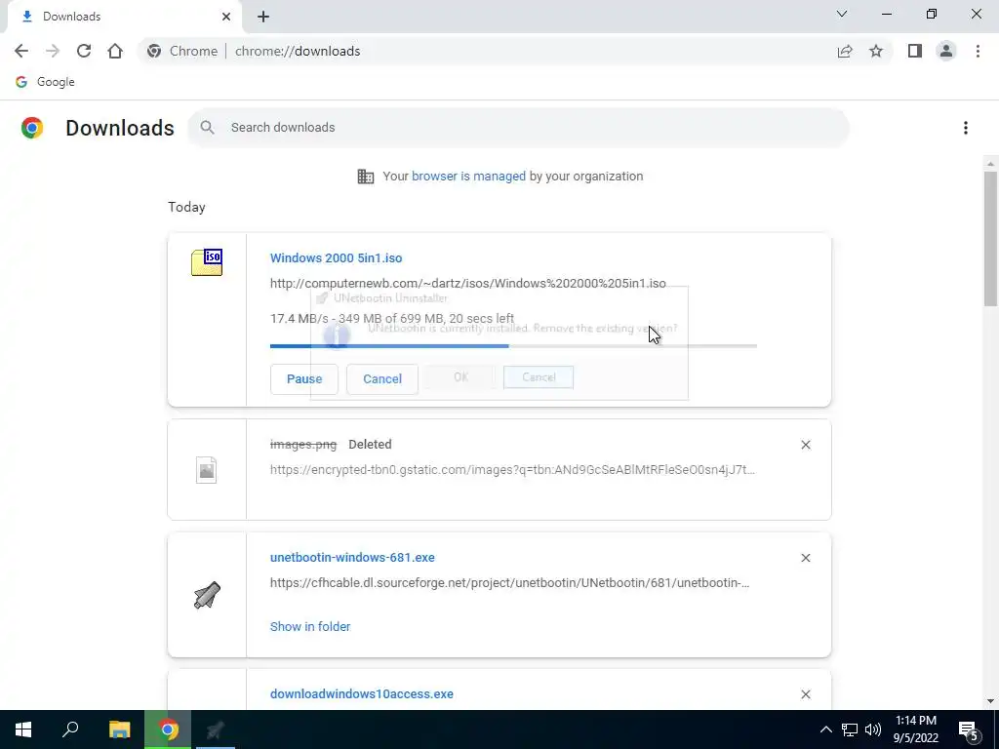Click OK in the UNetbootin Uninstaller dialog
999x749 pixels.
460,377
